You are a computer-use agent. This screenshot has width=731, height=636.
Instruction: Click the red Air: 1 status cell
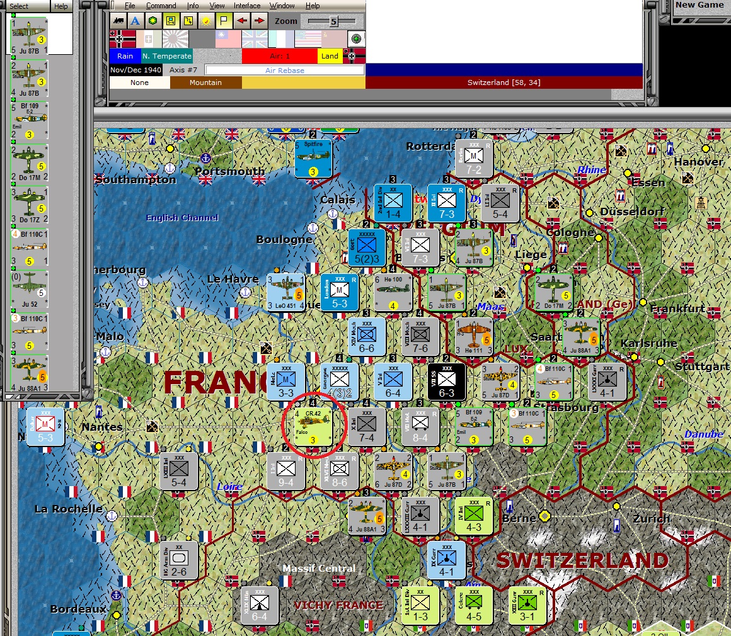pos(280,56)
